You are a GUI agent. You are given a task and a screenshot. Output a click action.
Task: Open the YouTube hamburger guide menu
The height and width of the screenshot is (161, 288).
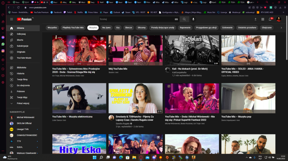tap(12, 19)
